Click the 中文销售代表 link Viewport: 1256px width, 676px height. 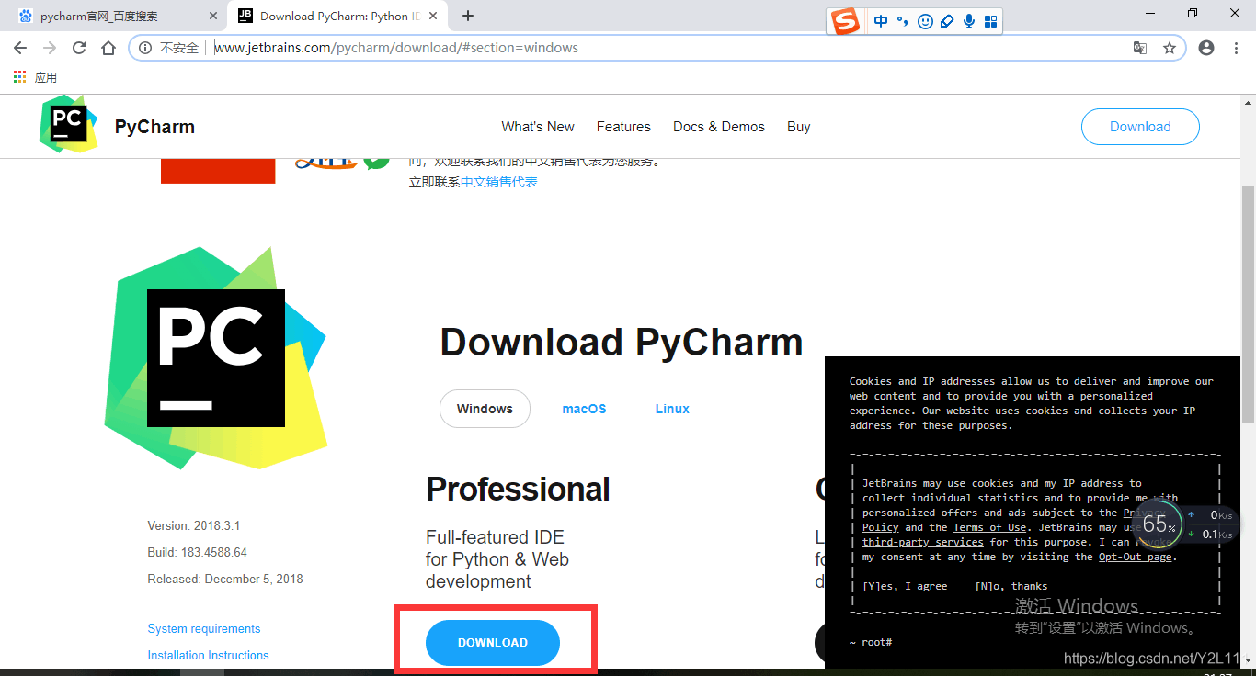[499, 182]
